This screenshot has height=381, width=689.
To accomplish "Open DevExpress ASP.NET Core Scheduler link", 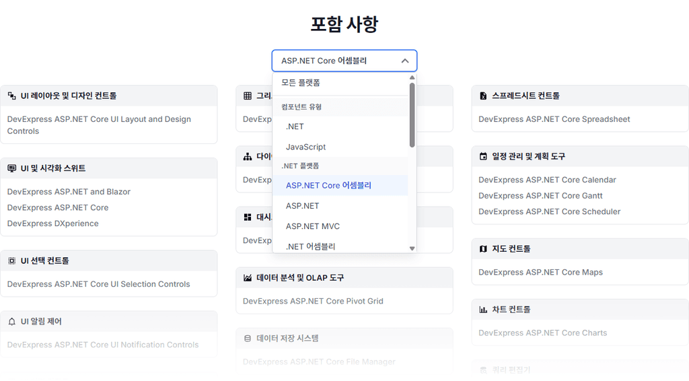I will click(x=549, y=211).
